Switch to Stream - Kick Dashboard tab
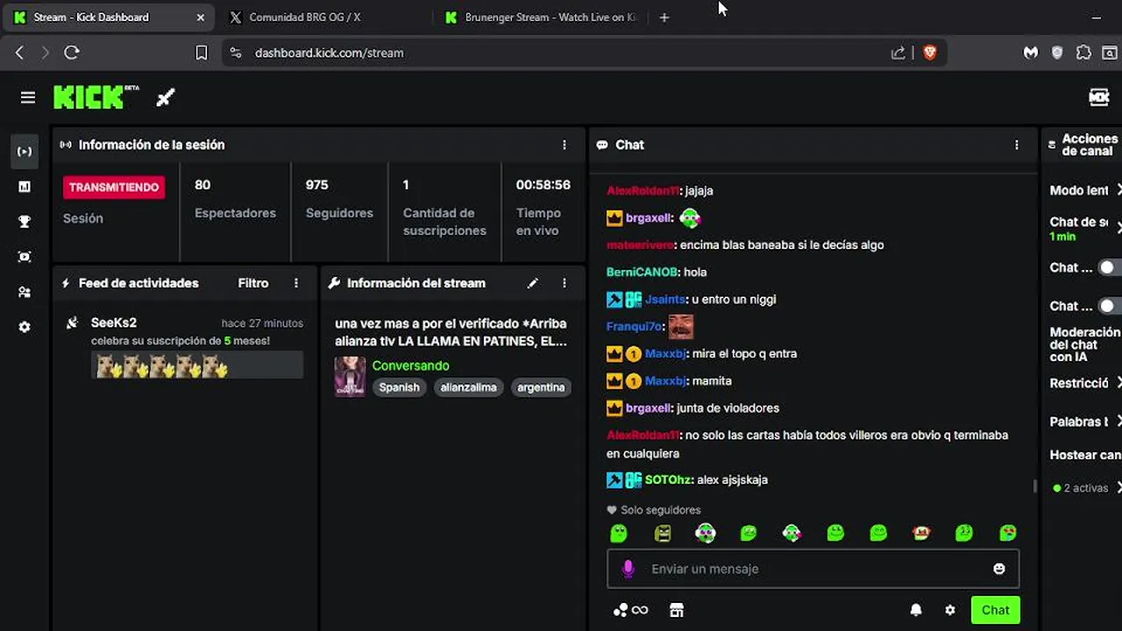 coord(110,18)
